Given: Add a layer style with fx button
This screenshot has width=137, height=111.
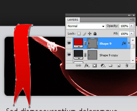Looking at the screenshot, I should (x=87, y=65).
